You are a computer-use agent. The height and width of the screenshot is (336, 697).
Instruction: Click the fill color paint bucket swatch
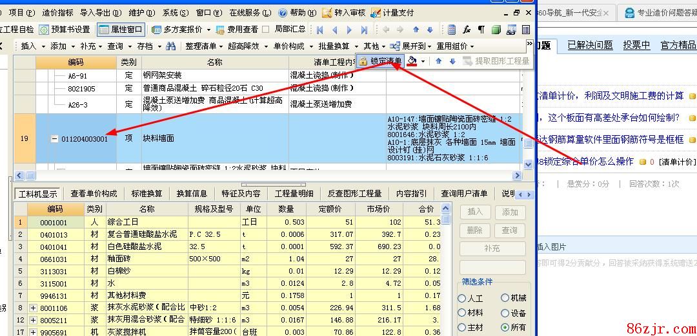(x=412, y=61)
